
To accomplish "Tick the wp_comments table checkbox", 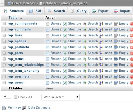I will (4, 30).
